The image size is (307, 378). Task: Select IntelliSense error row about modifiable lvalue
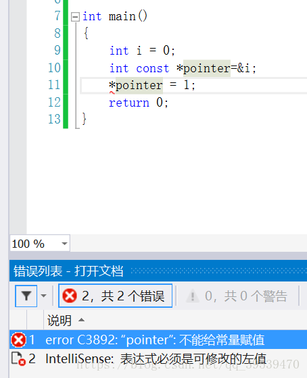click(158, 358)
